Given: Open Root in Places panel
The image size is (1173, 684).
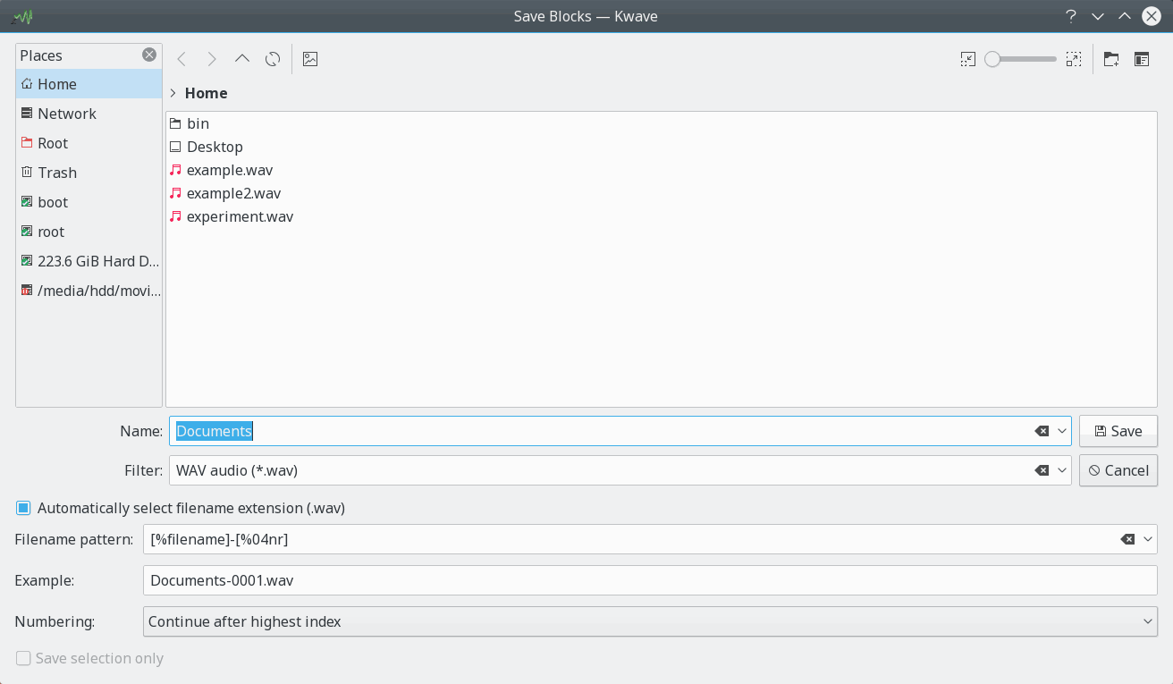Looking at the screenshot, I should tap(88, 143).
